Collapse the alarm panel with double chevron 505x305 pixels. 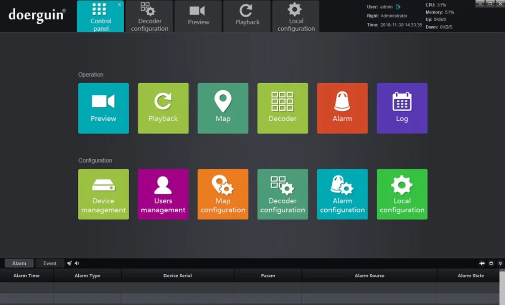pyautogui.click(x=500, y=263)
